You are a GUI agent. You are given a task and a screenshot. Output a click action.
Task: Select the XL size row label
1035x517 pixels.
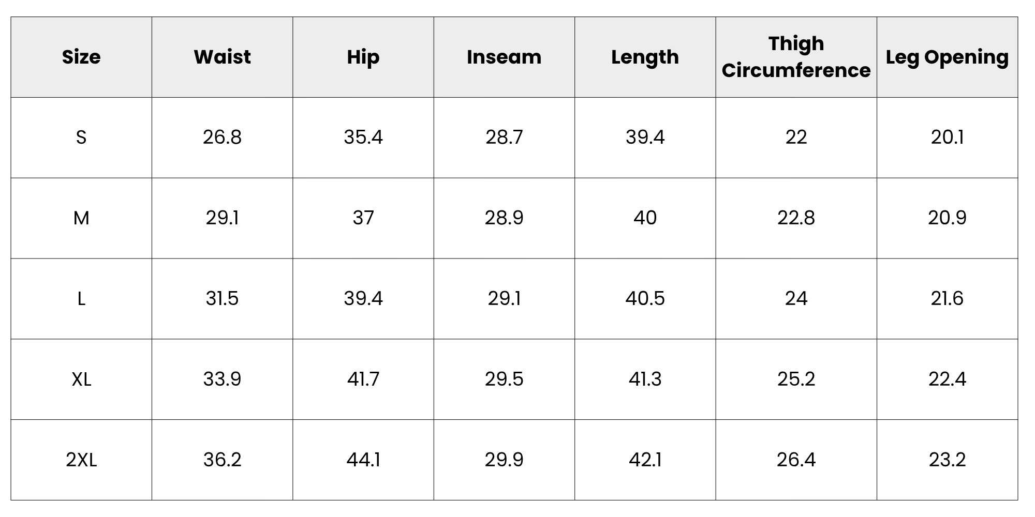81,379
